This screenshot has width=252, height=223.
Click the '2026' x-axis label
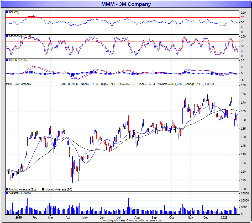pos(224,217)
